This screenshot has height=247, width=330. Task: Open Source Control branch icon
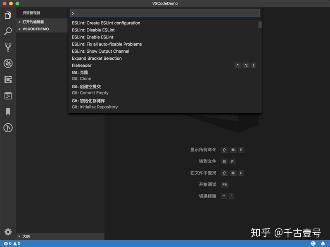[x=8, y=47]
